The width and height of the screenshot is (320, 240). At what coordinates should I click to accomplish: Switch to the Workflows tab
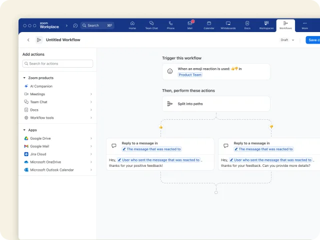click(285, 25)
